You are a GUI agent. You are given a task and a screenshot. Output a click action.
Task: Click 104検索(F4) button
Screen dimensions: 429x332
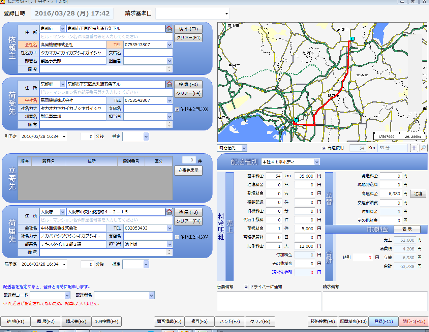click(106, 322)
